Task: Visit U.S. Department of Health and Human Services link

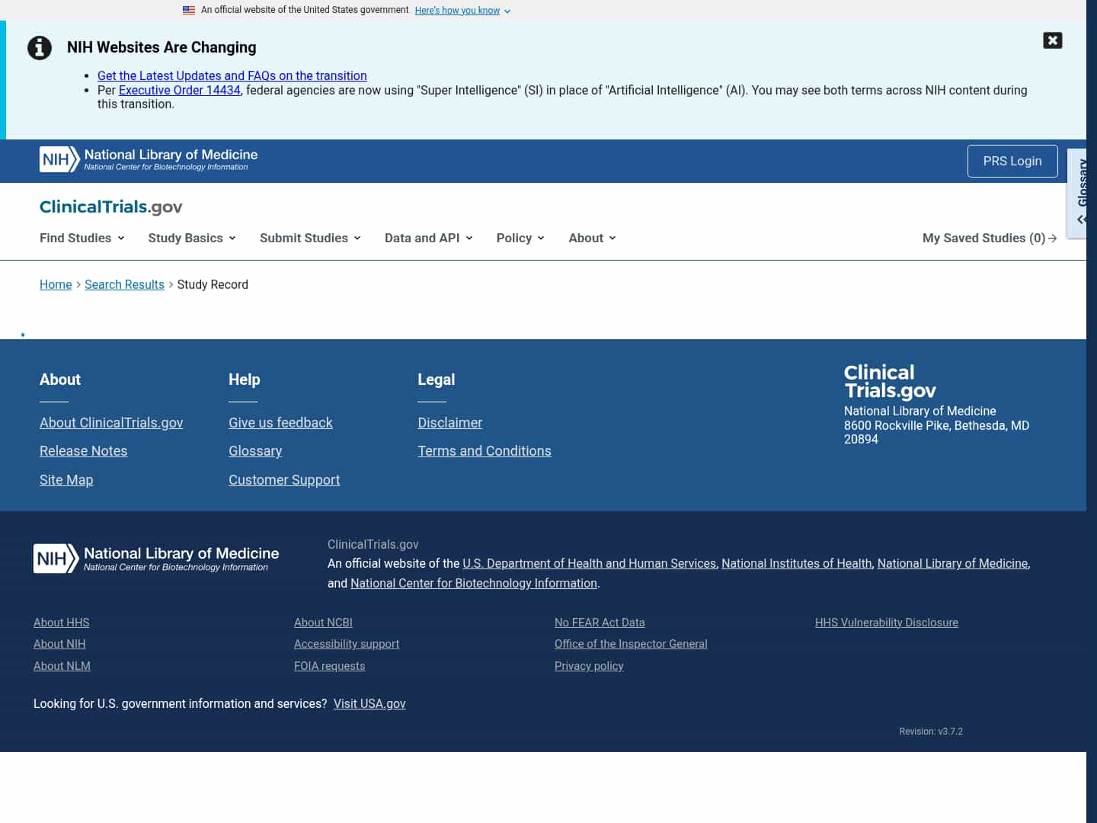Action: pos(590,564)
